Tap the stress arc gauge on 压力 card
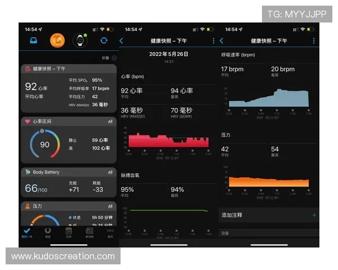The height and width of the screenshot is (270, 338). click(45, 220)
